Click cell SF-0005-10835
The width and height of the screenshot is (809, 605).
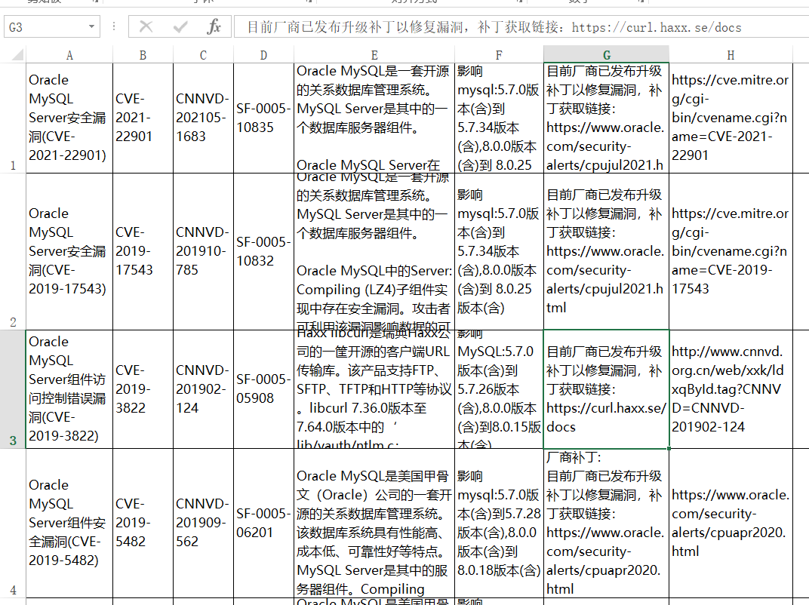(263, 118)
